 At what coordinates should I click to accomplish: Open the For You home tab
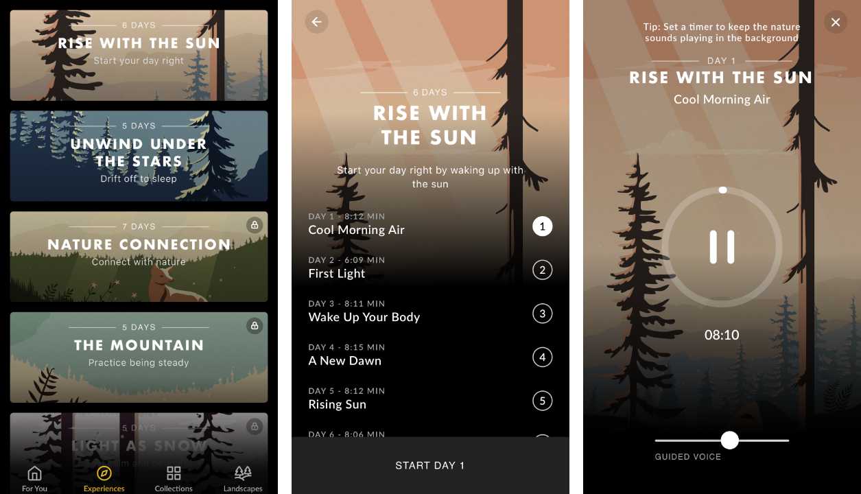coord(34,473)
